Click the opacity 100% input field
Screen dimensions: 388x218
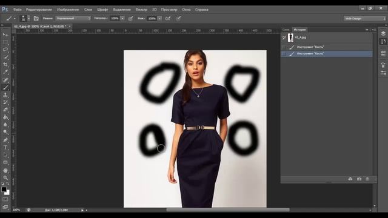coord(115,18)
